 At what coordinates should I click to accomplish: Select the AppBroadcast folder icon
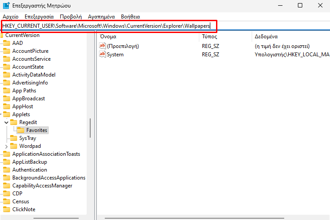click(x=7, y=99)
